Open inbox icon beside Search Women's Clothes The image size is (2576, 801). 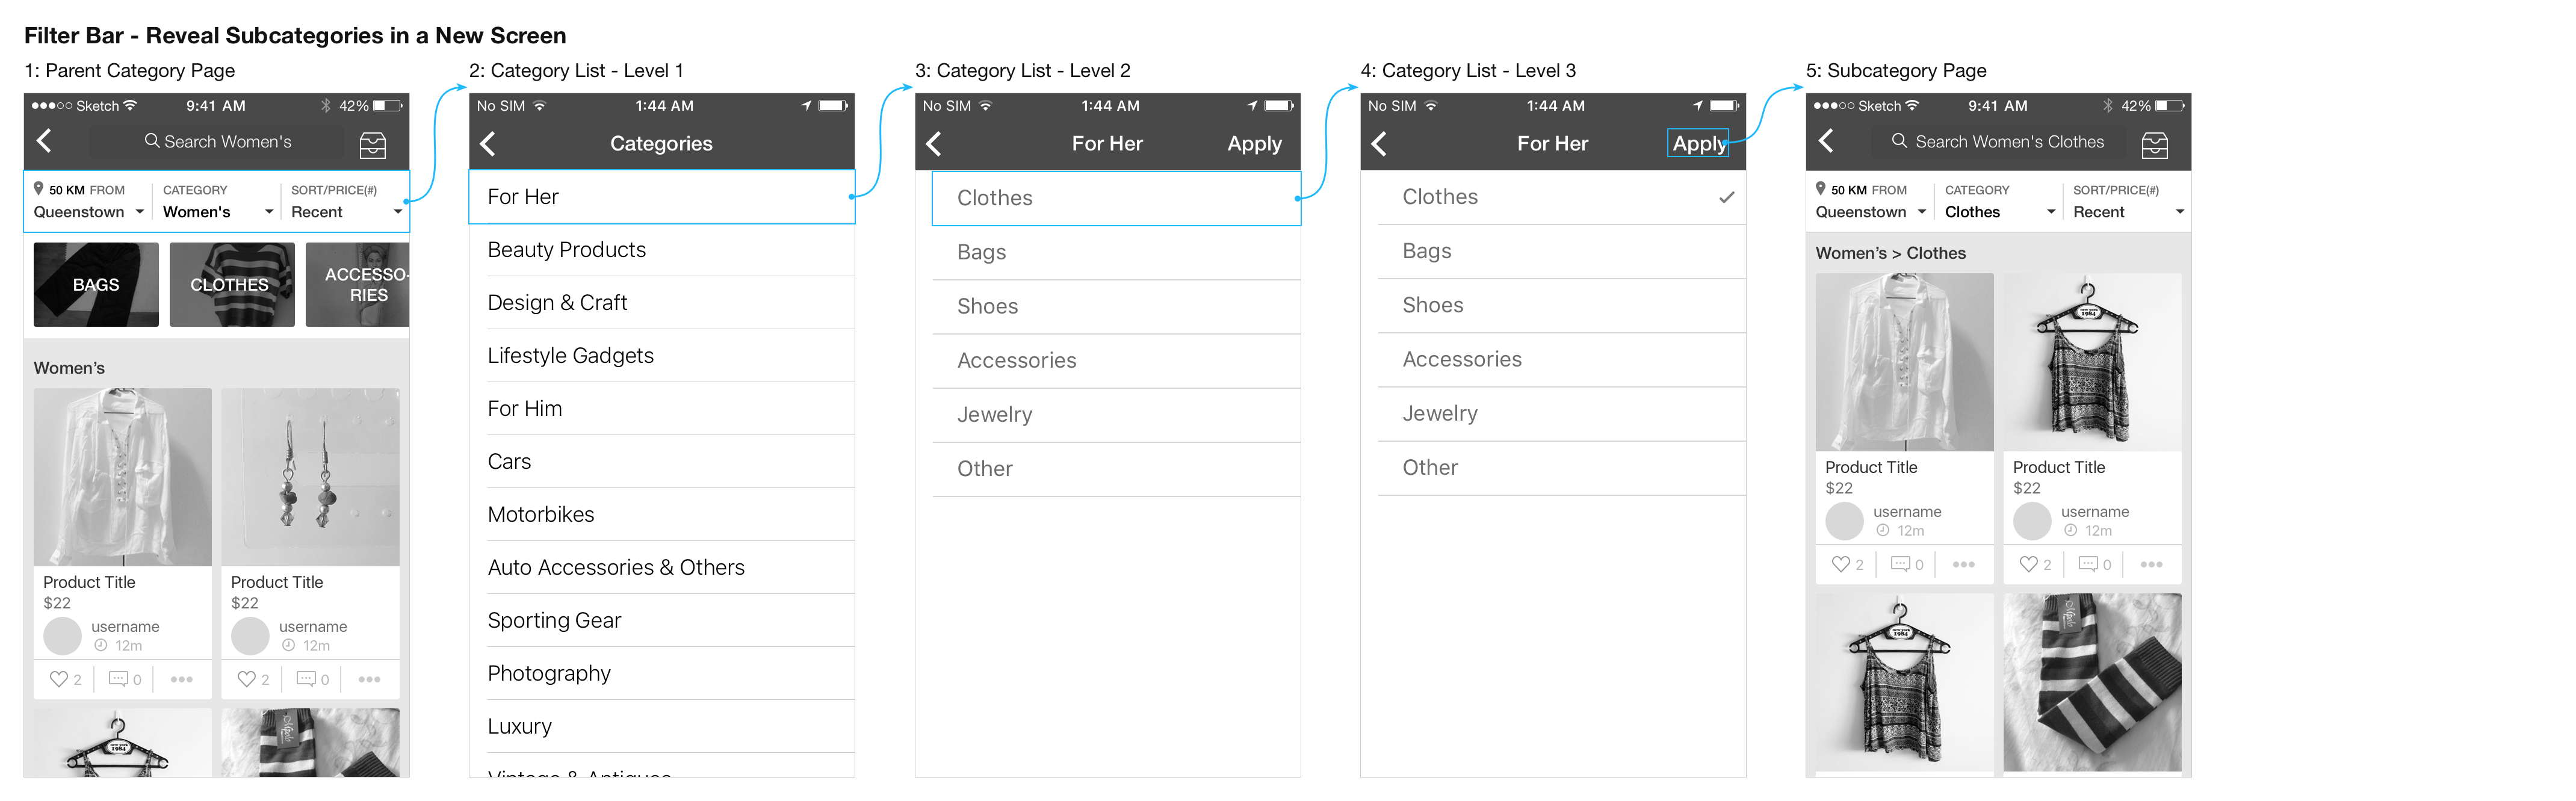tap(2155, 146)
